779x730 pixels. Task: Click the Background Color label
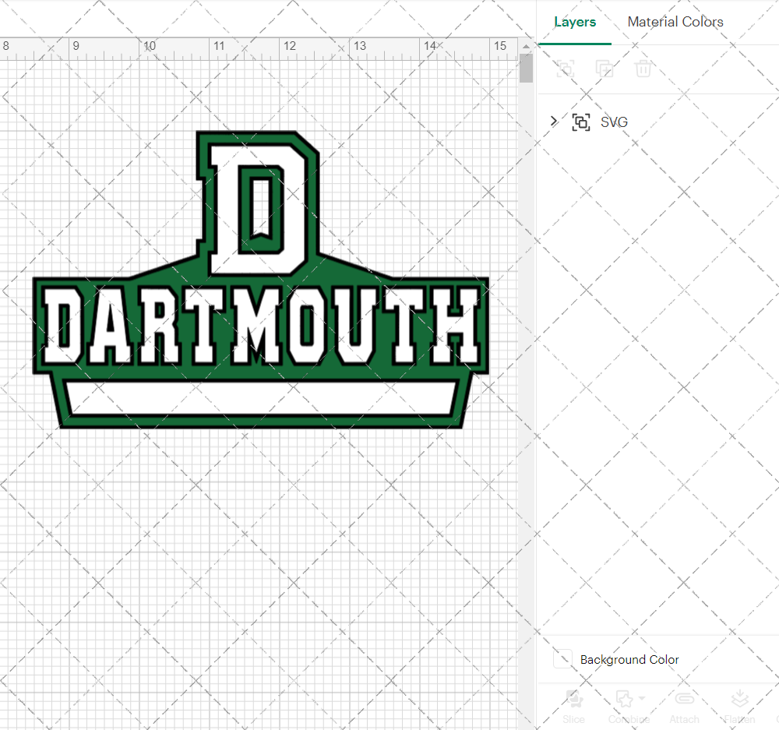(629, 659)
